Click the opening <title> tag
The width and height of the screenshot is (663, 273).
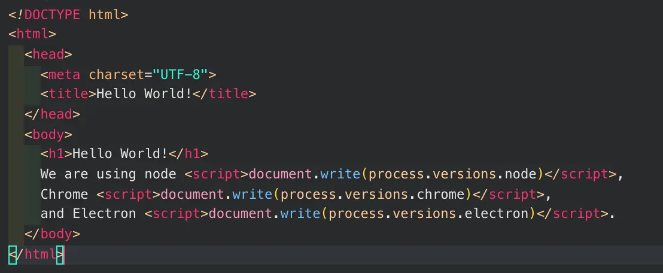point(68,94)
